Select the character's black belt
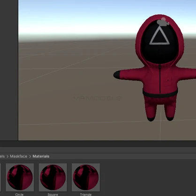 point(160,93)
